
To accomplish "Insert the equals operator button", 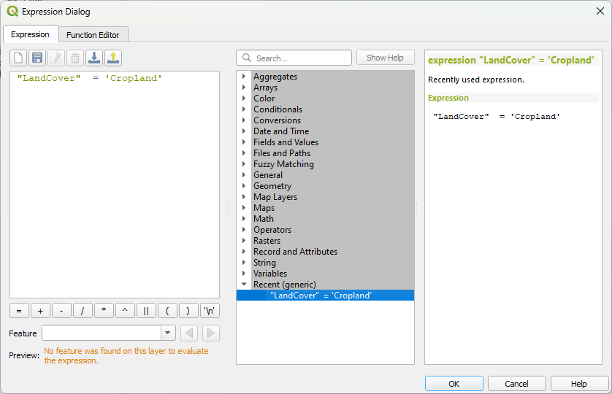I will (19, 311).
